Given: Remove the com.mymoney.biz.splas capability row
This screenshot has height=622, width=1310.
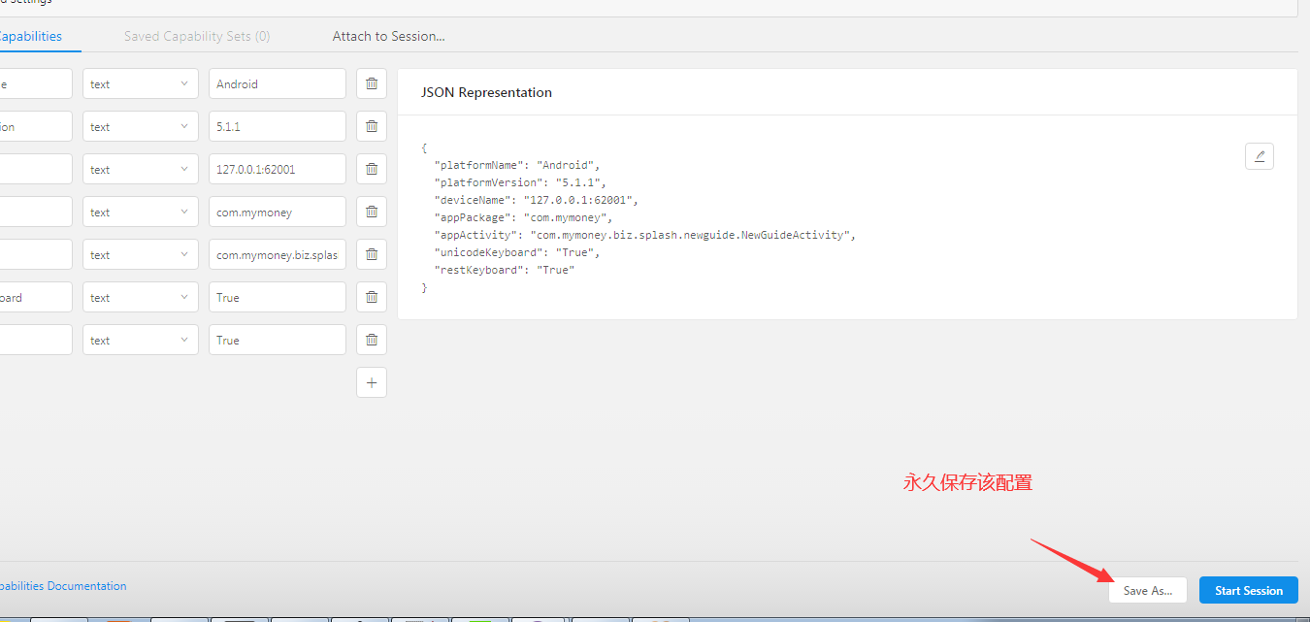Looking at the screenshot, I should click(372, 254).
